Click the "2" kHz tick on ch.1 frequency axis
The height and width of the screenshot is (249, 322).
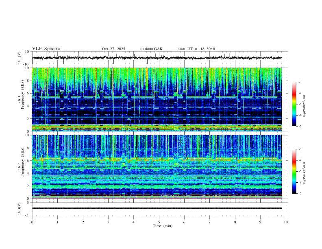[28, 118]
